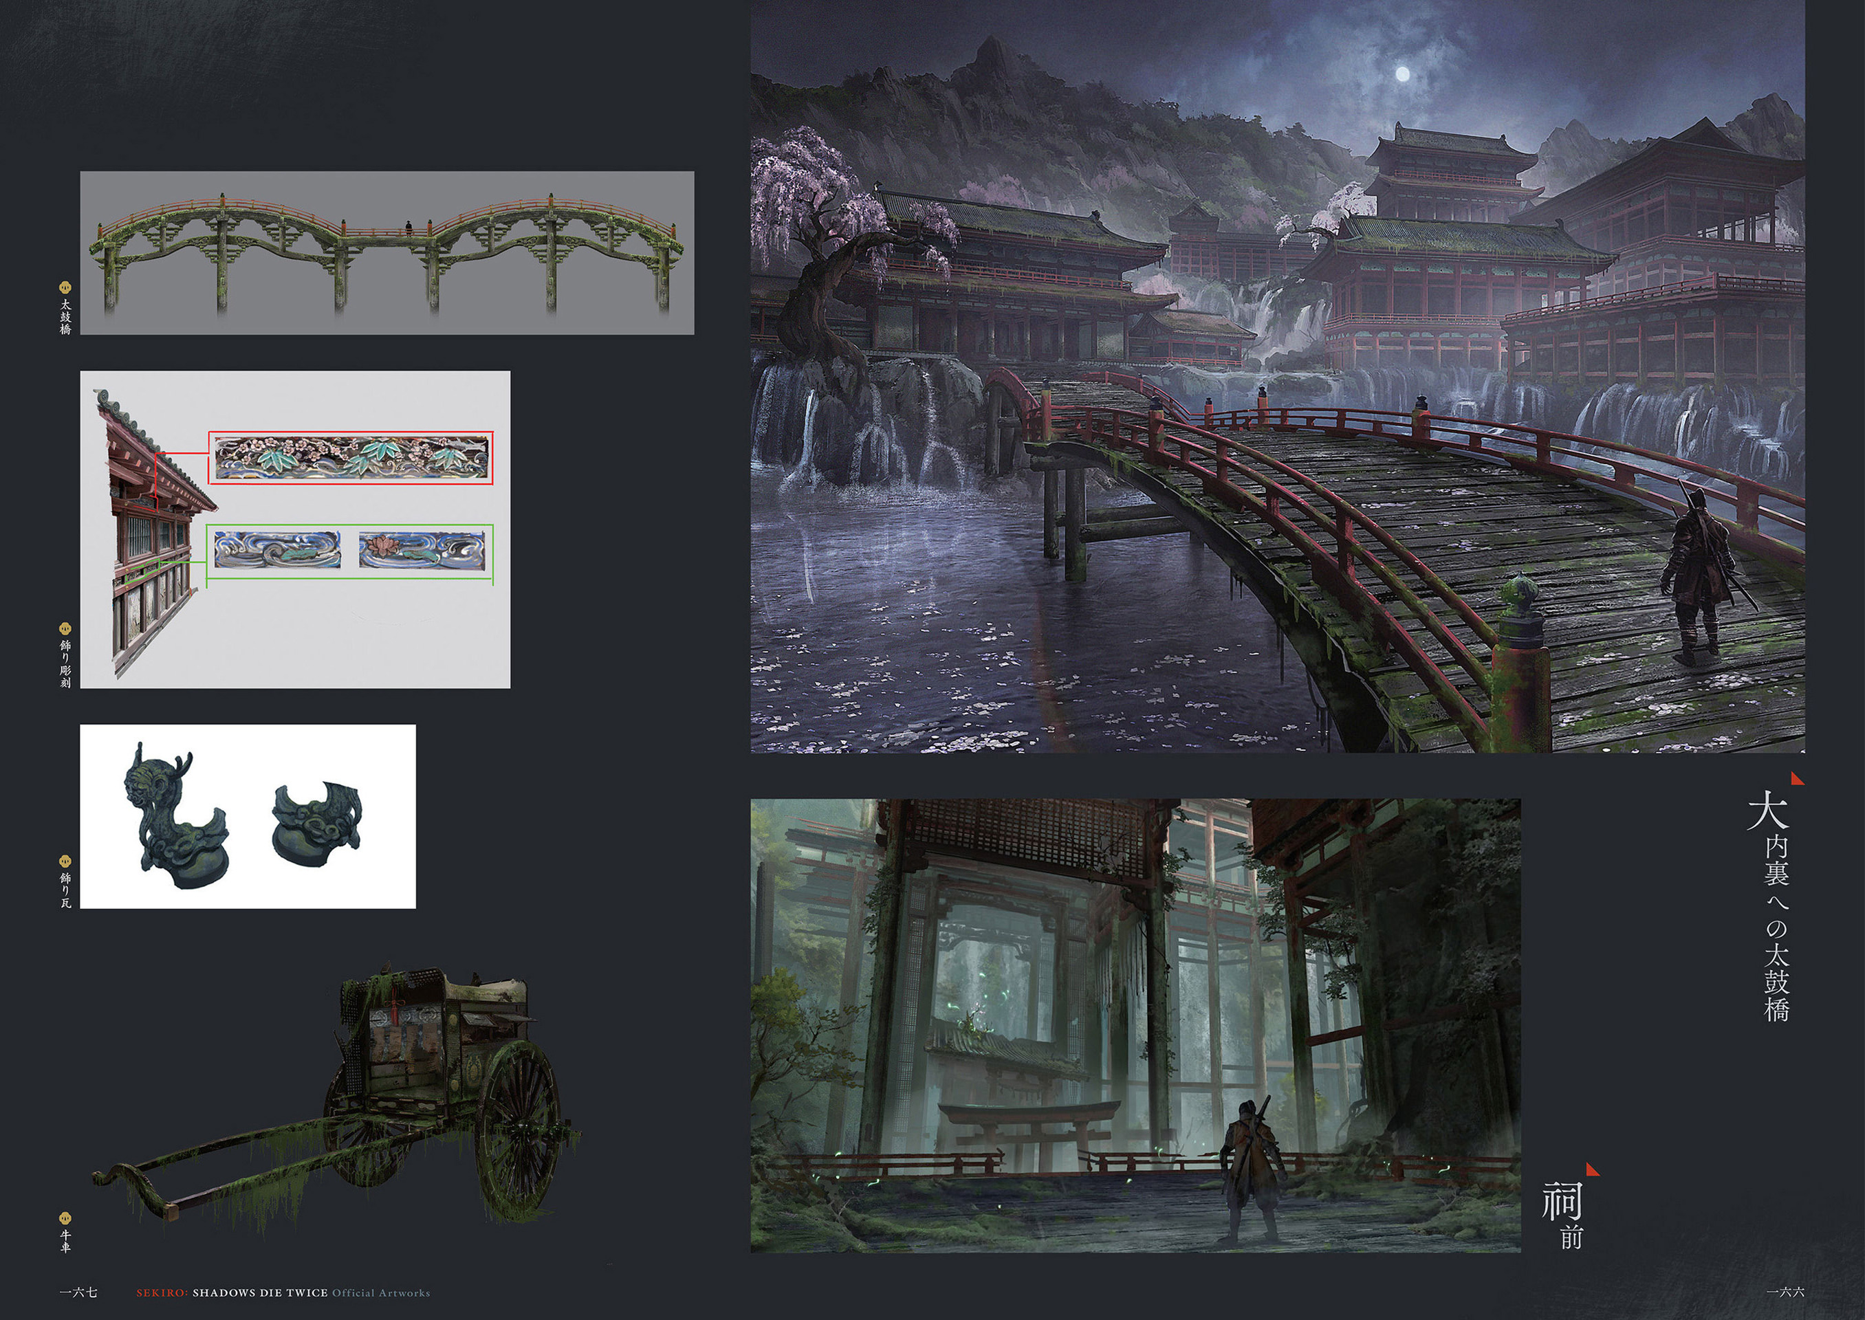Click the red triangle marker beside the 祠前 title
The width and height of the screenshot is (1865, 1320).
[x=1593, y=1169]
